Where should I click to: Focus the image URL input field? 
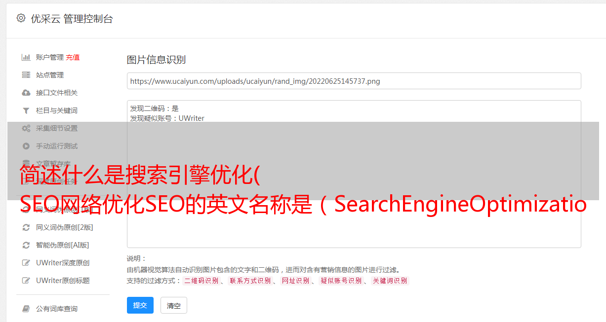[354, 81]
